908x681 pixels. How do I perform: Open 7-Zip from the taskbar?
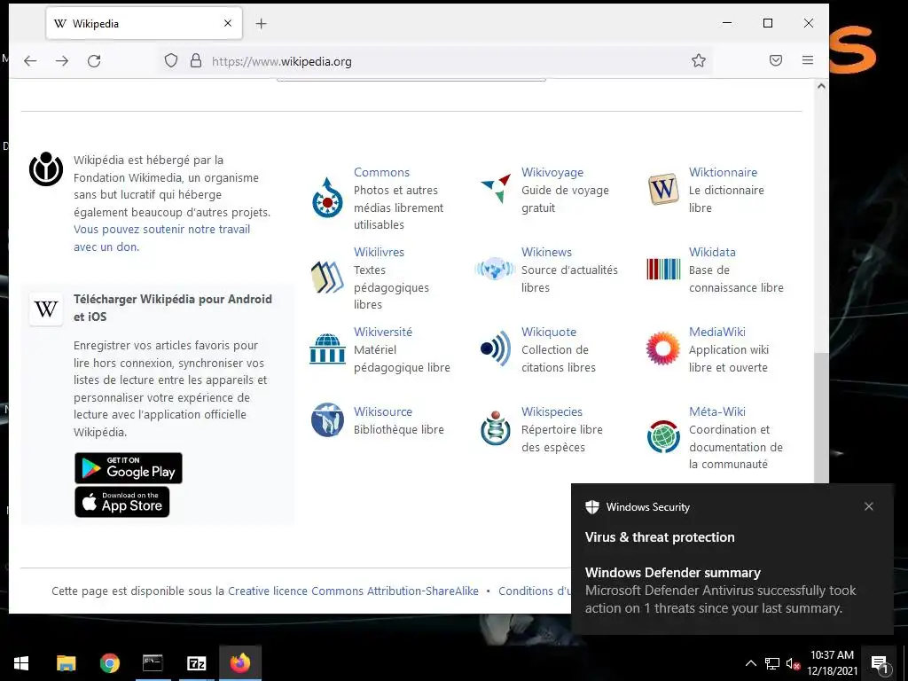(196, 663)
